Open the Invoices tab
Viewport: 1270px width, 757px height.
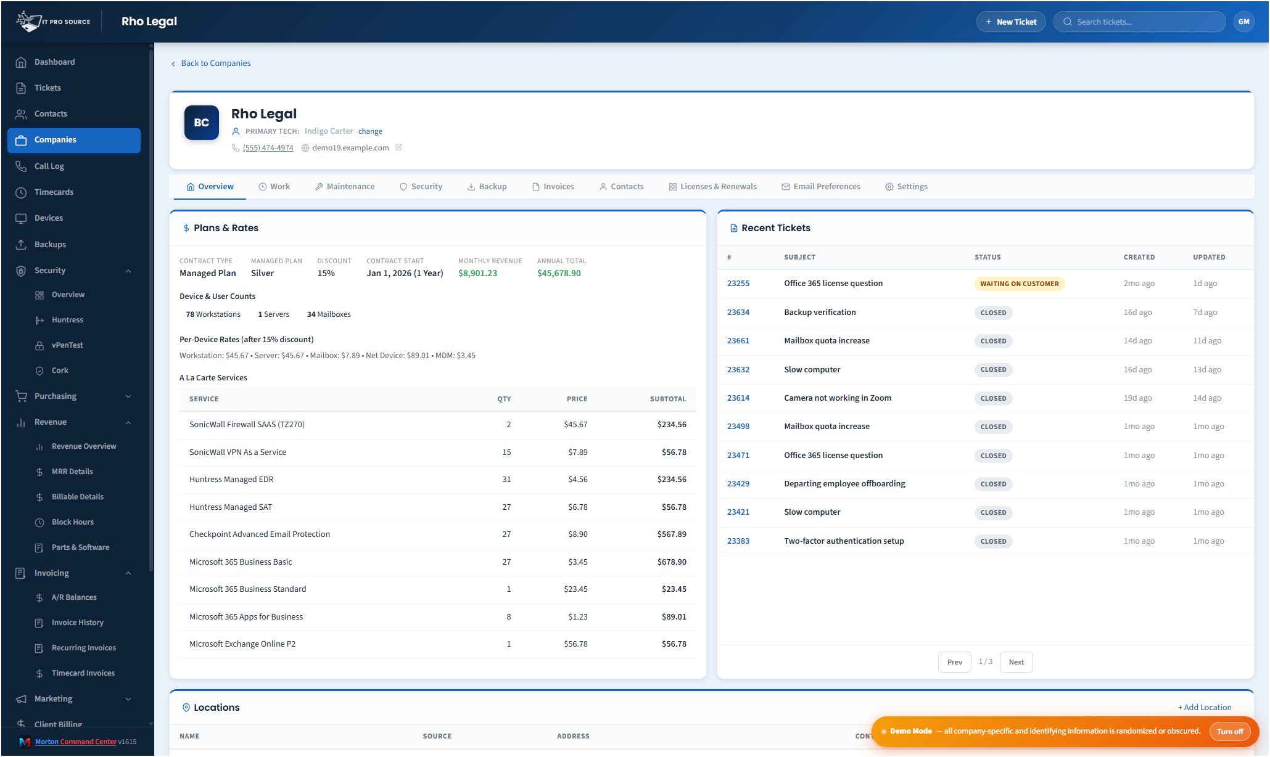[x=553, y=187]
